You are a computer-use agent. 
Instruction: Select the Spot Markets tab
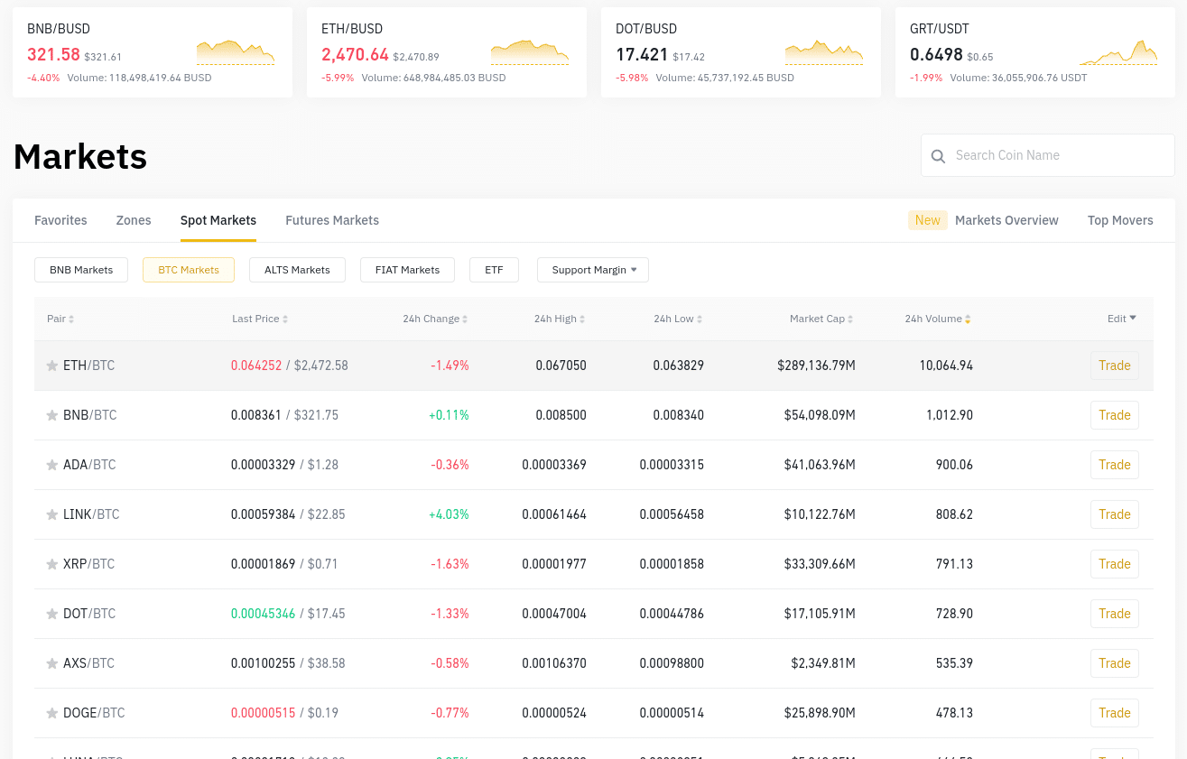(x=218, y=220)
